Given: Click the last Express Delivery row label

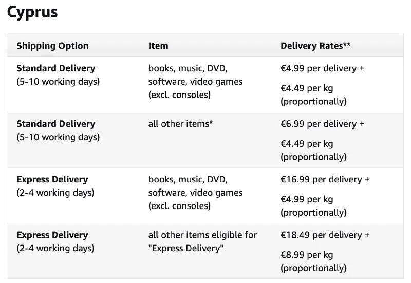Looking at the screenshot, I should point(52,235).
